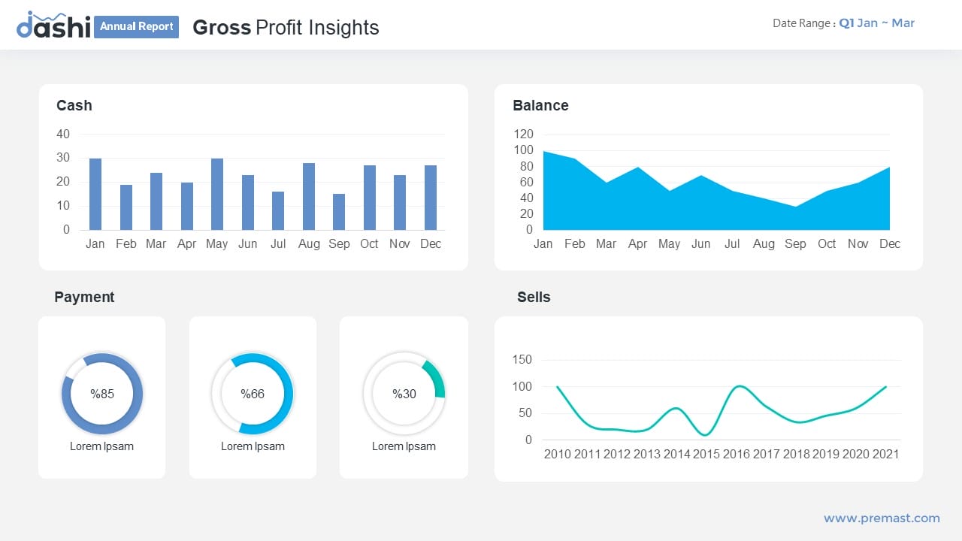
Task: Click the Oct label under Cash chart
Action: [x=369, y=243]
